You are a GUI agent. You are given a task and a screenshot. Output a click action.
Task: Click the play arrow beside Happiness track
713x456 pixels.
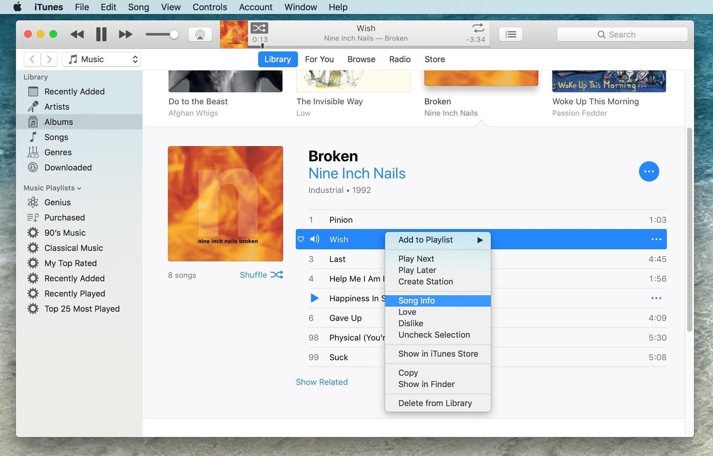(x=314, y=298)
